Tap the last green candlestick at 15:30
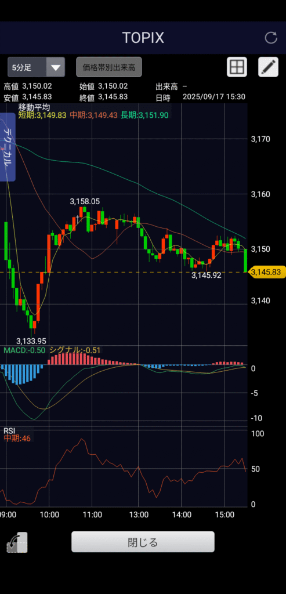286x594 pixels. click(x=245, y=260)
